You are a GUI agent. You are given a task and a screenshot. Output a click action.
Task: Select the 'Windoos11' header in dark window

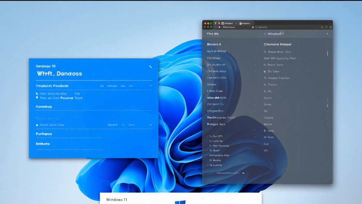point(276,34)
